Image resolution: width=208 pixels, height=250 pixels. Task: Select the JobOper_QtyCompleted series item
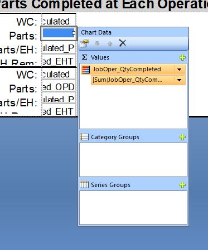(x=127, y=70)
